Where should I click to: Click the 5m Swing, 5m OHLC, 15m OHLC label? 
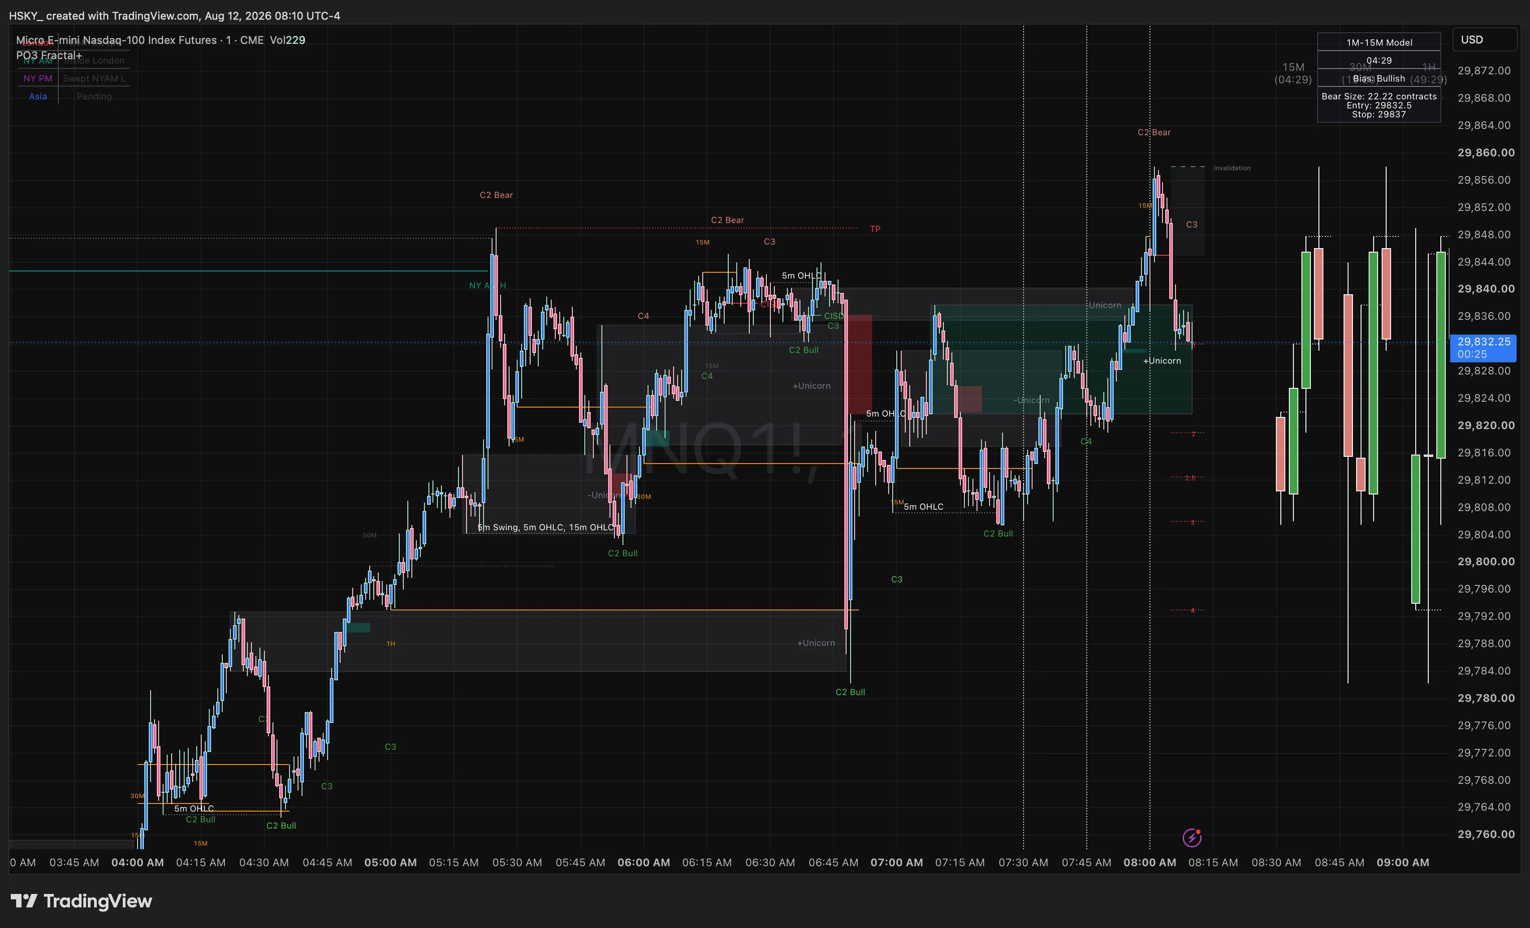click(545, 527)
